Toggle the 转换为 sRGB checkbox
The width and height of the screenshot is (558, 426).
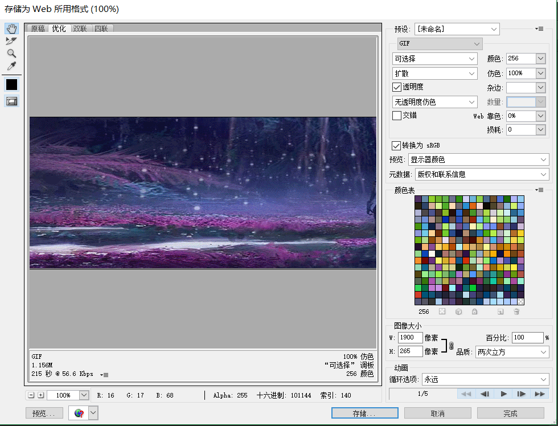click(x=396, y=146)
